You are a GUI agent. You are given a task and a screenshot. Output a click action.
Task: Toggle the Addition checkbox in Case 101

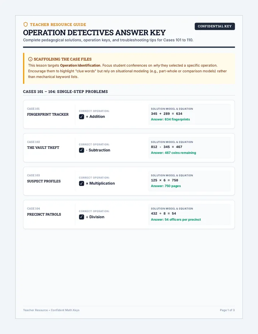tap(81, 117)
